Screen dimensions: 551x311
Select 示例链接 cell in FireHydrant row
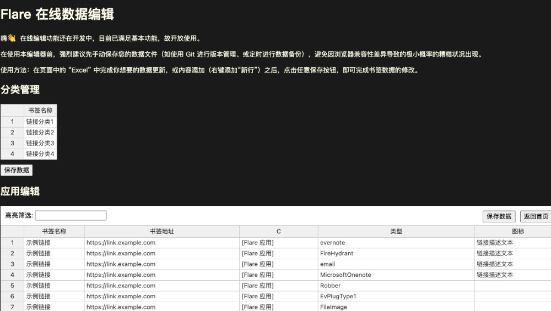pyautogui.click(x=54, y=253)
